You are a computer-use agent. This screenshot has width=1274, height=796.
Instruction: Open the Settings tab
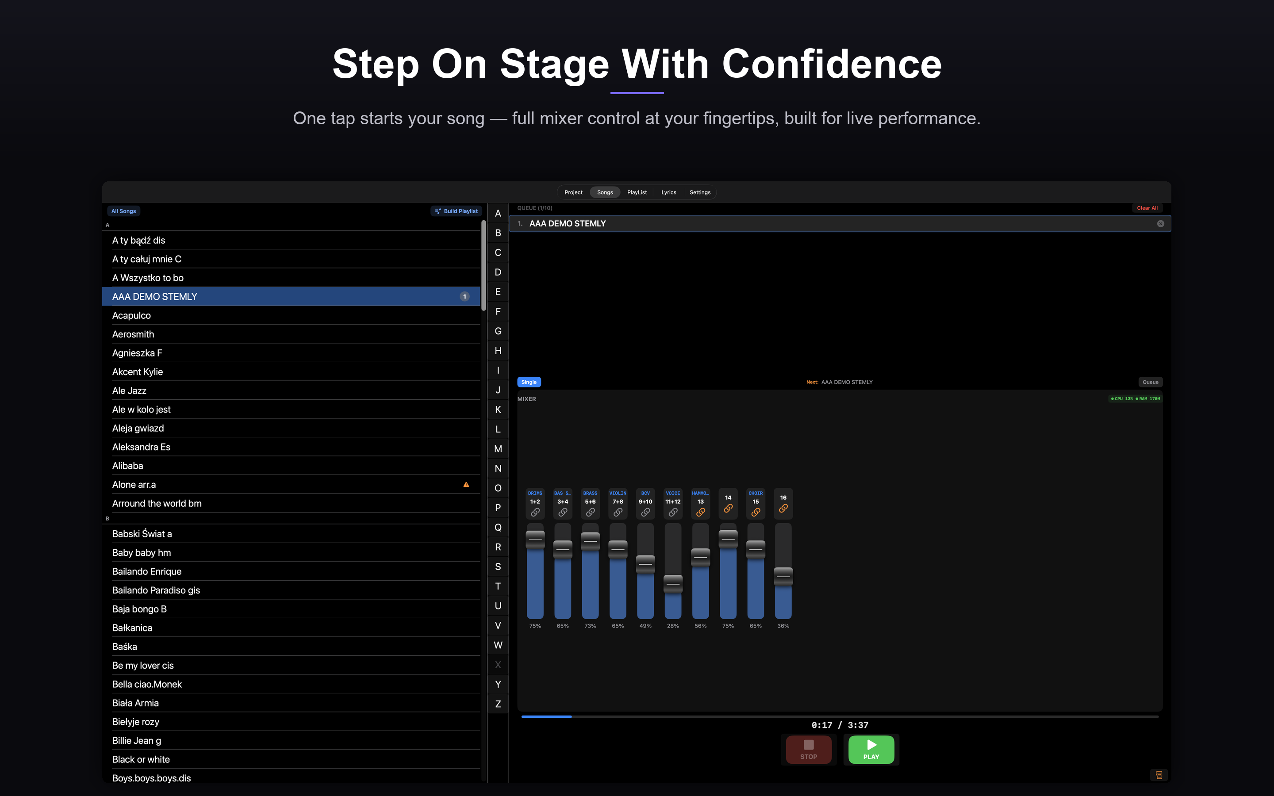pyautogui.click(x=700, y=192)
